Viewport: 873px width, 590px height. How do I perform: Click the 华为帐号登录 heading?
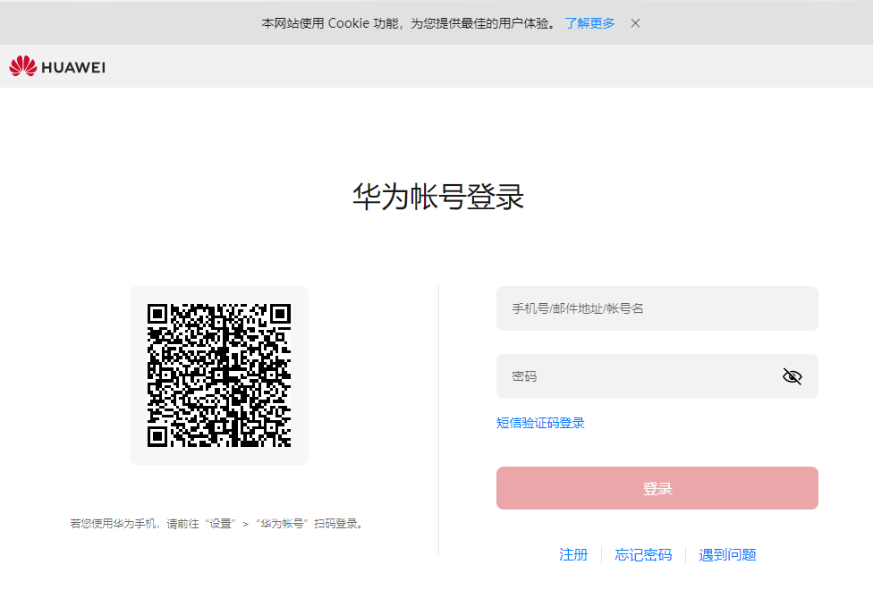pos(438,197)
